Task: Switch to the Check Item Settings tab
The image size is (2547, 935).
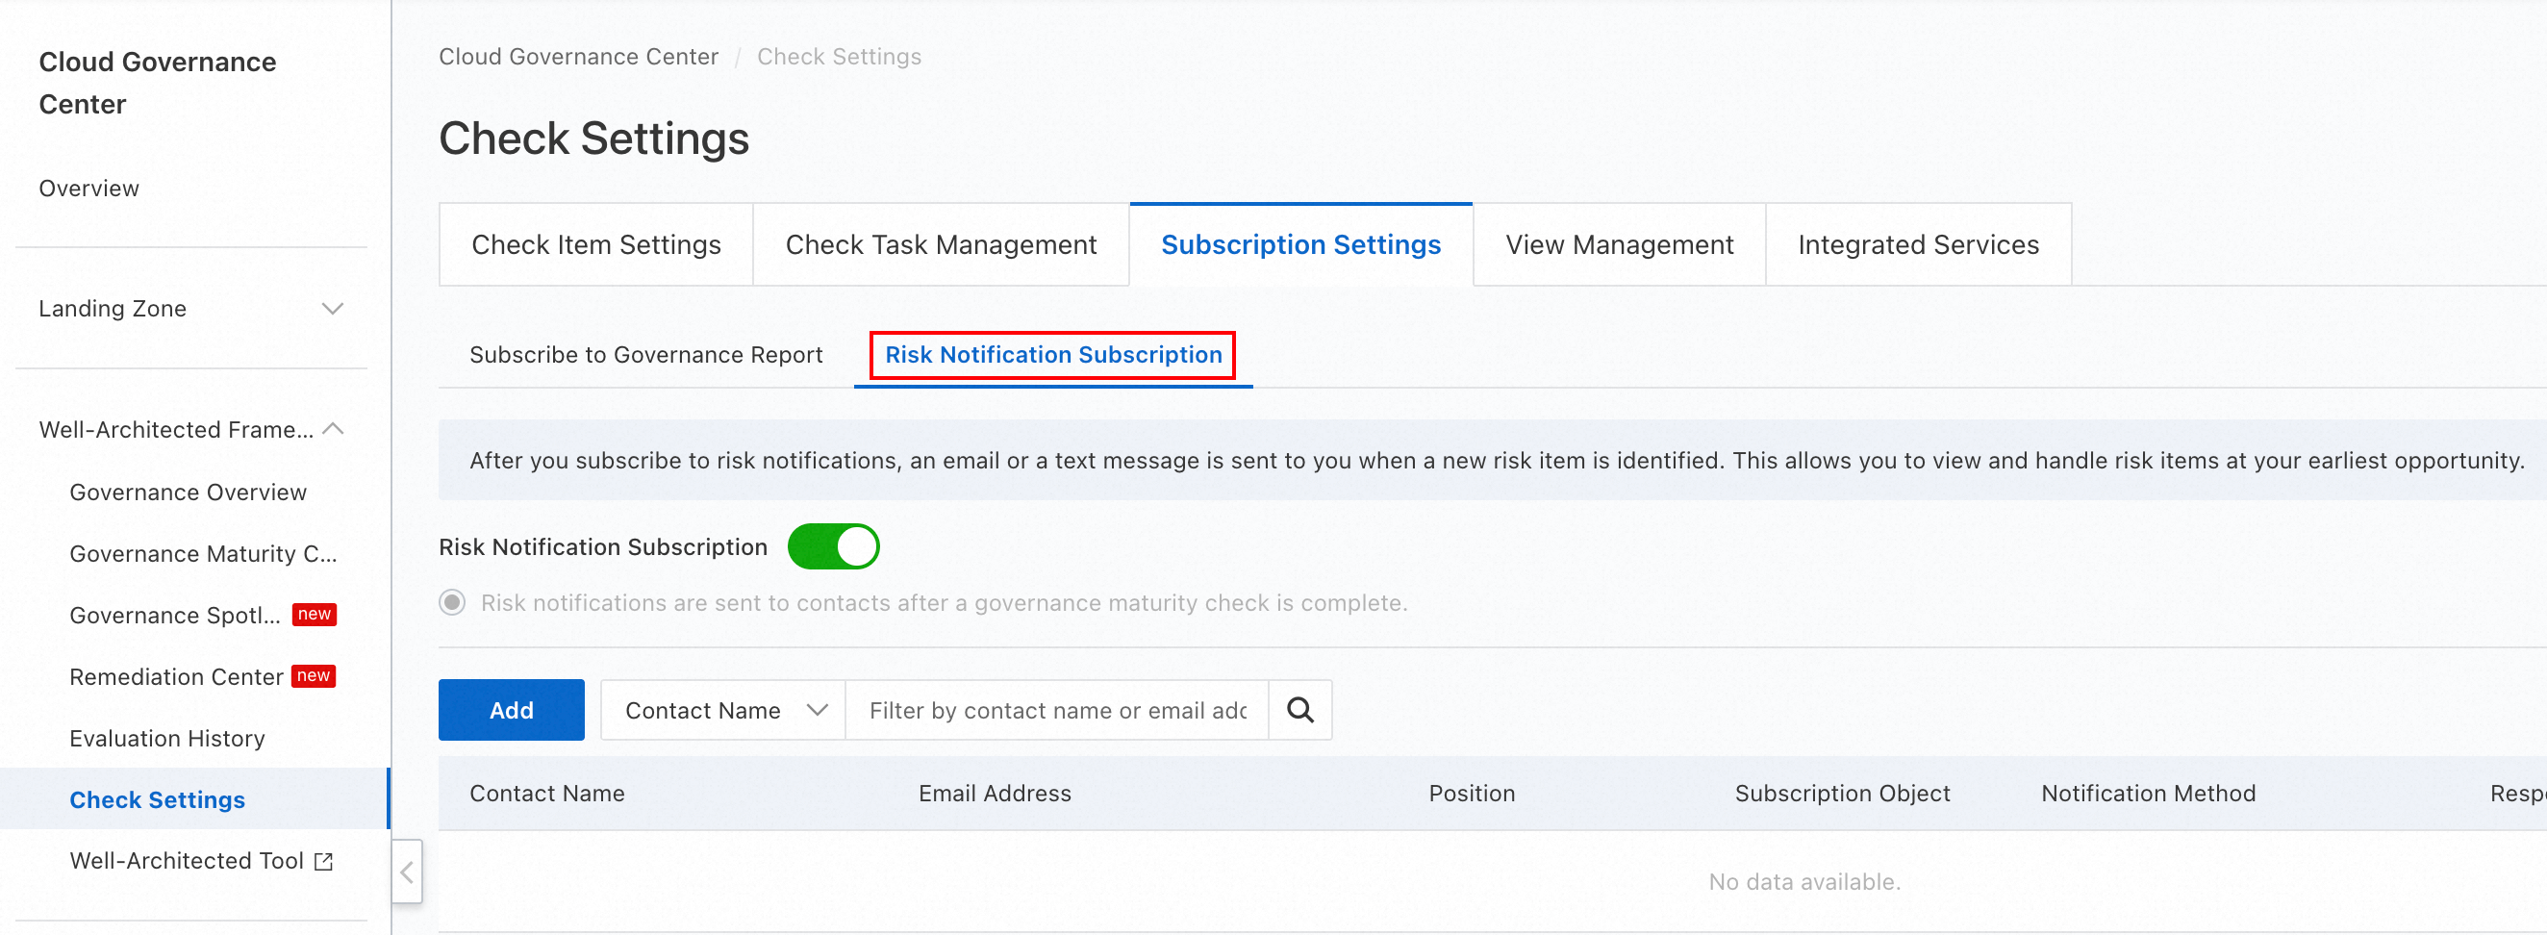Action: 595,245
